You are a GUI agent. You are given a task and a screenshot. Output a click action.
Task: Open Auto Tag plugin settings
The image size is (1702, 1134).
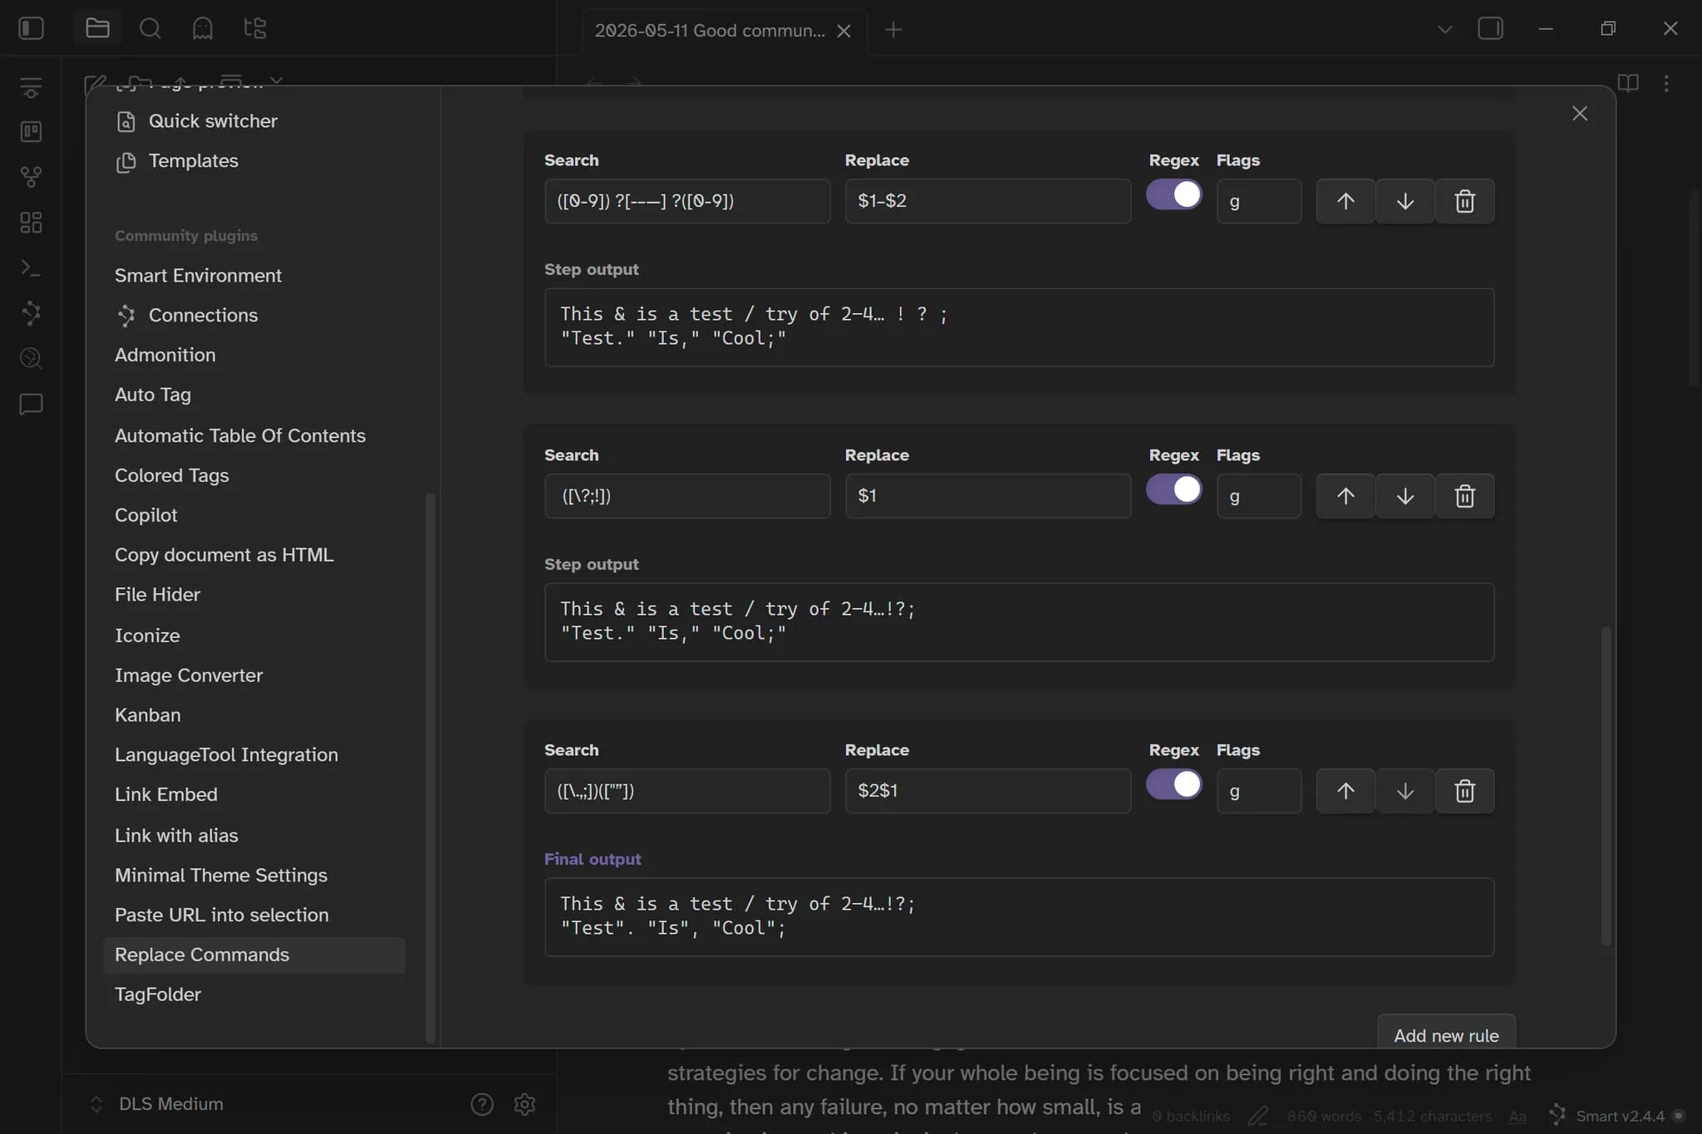[254, 395]
